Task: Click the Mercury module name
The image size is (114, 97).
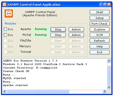Action: tap(25, 46)
